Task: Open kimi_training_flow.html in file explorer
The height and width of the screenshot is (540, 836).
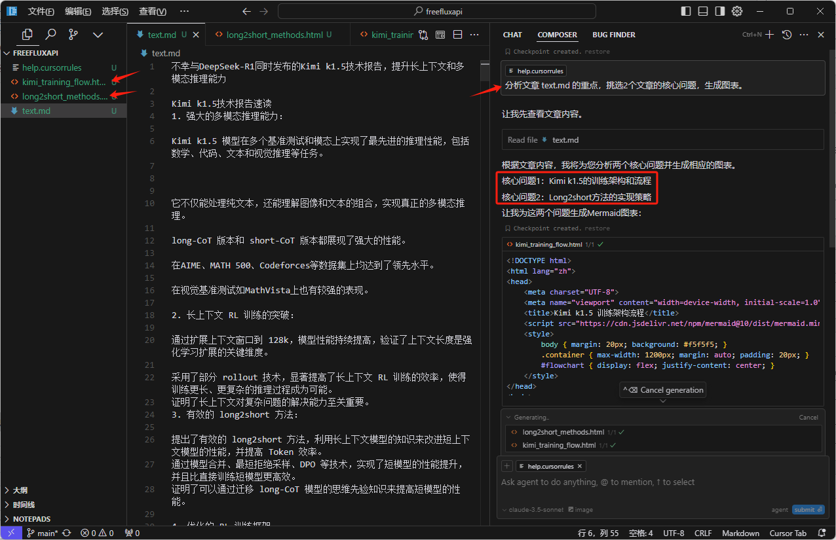Action: tap(64, 82)
